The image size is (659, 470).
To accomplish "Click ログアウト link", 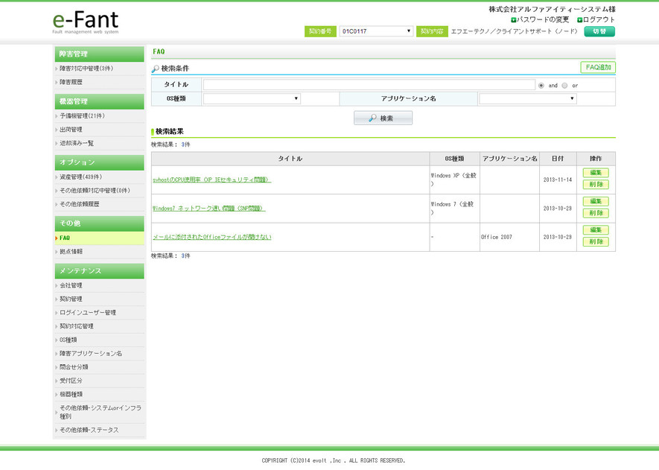I will pos(596,20).
